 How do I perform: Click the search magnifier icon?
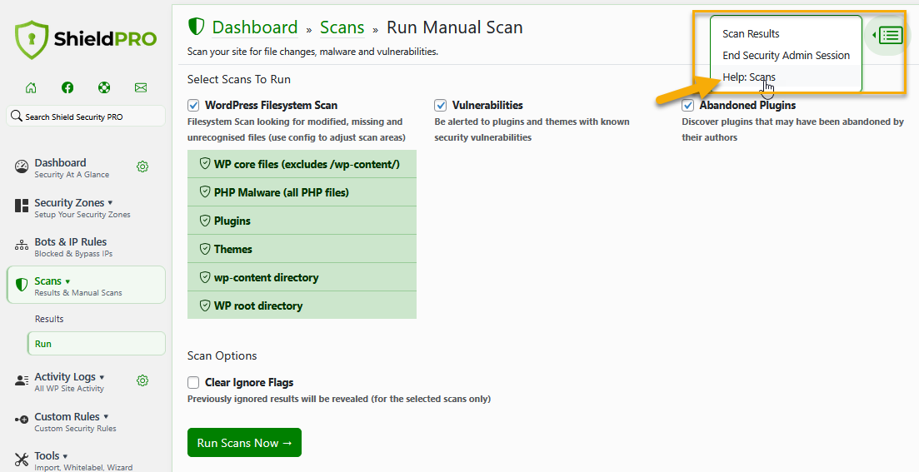(17, 116)
